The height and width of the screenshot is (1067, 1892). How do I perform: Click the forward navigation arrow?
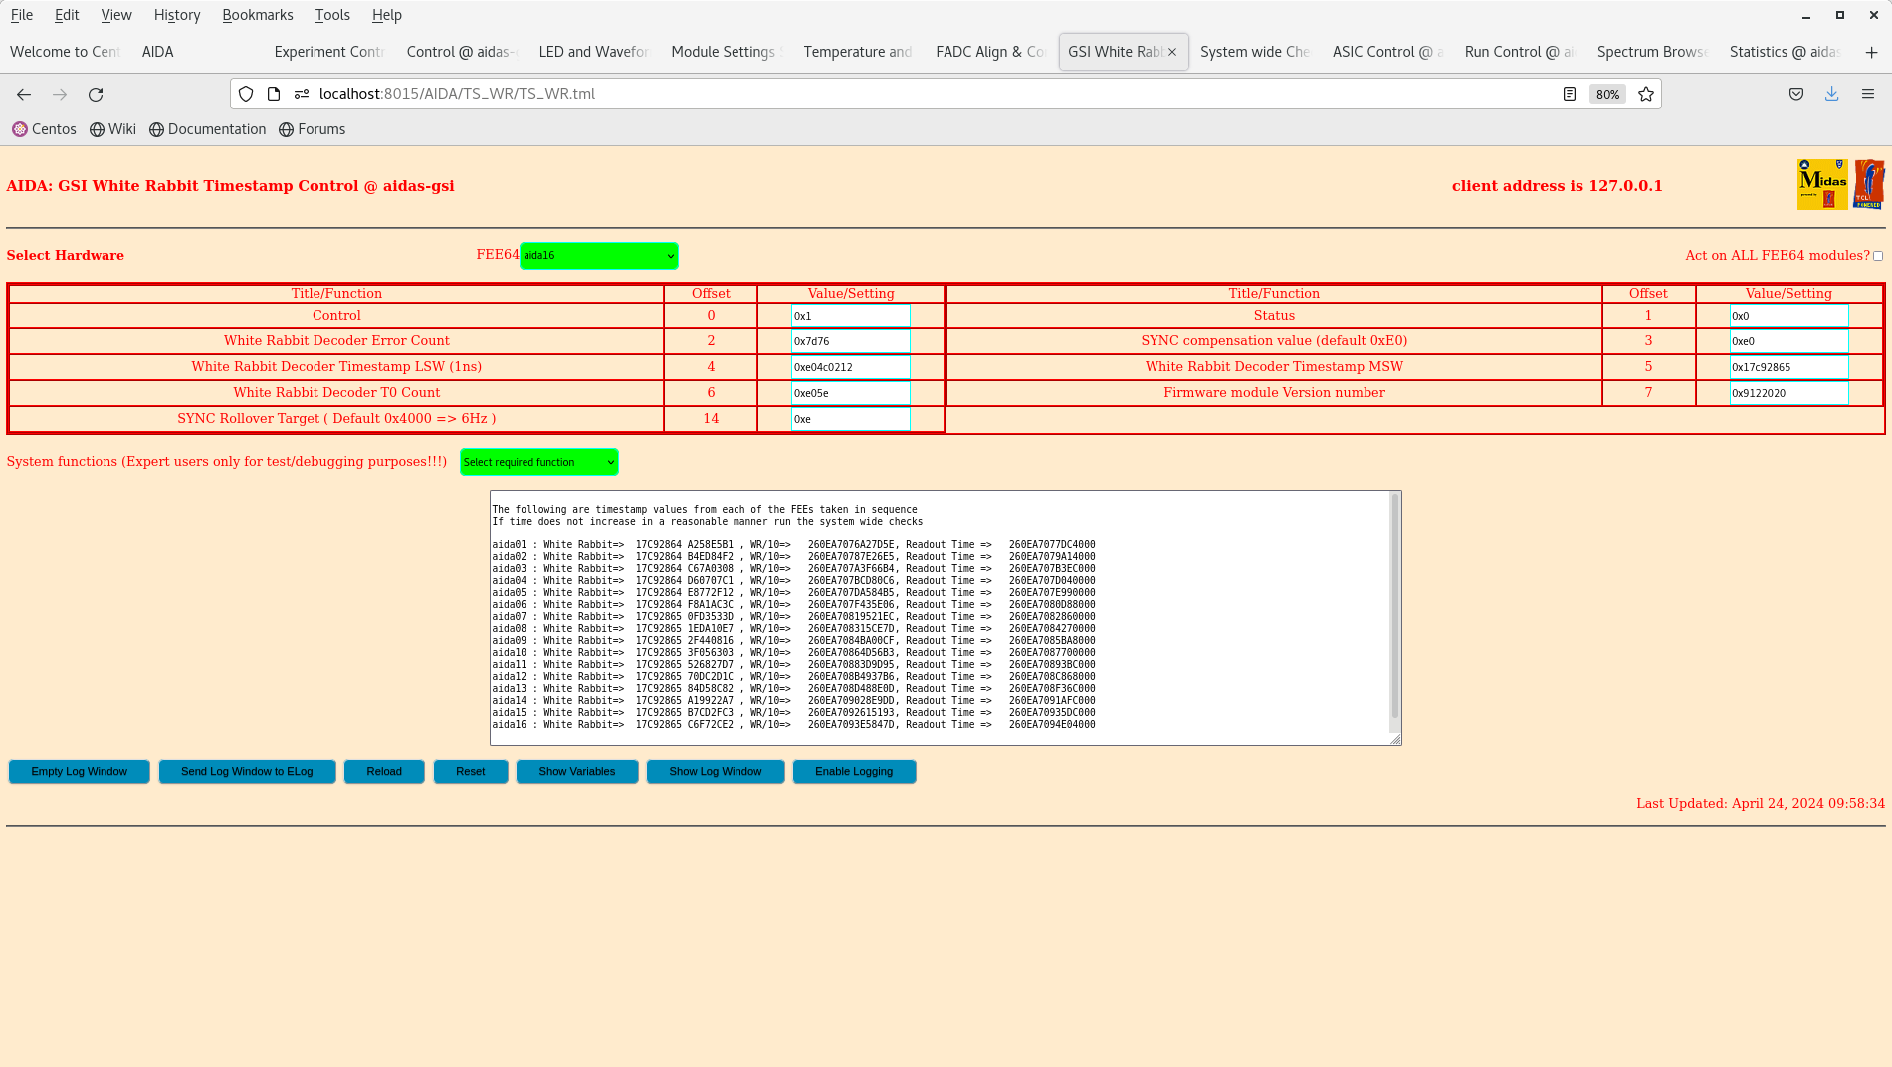point(60,94)
